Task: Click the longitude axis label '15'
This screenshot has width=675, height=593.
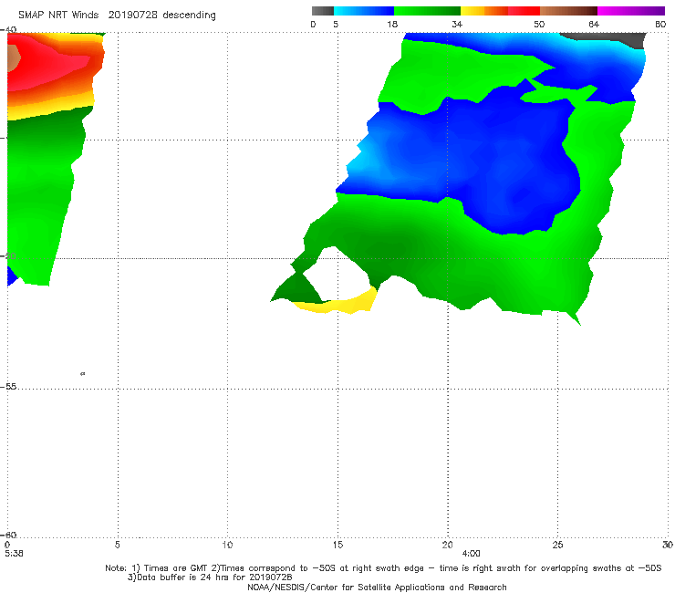Action: 337,546
